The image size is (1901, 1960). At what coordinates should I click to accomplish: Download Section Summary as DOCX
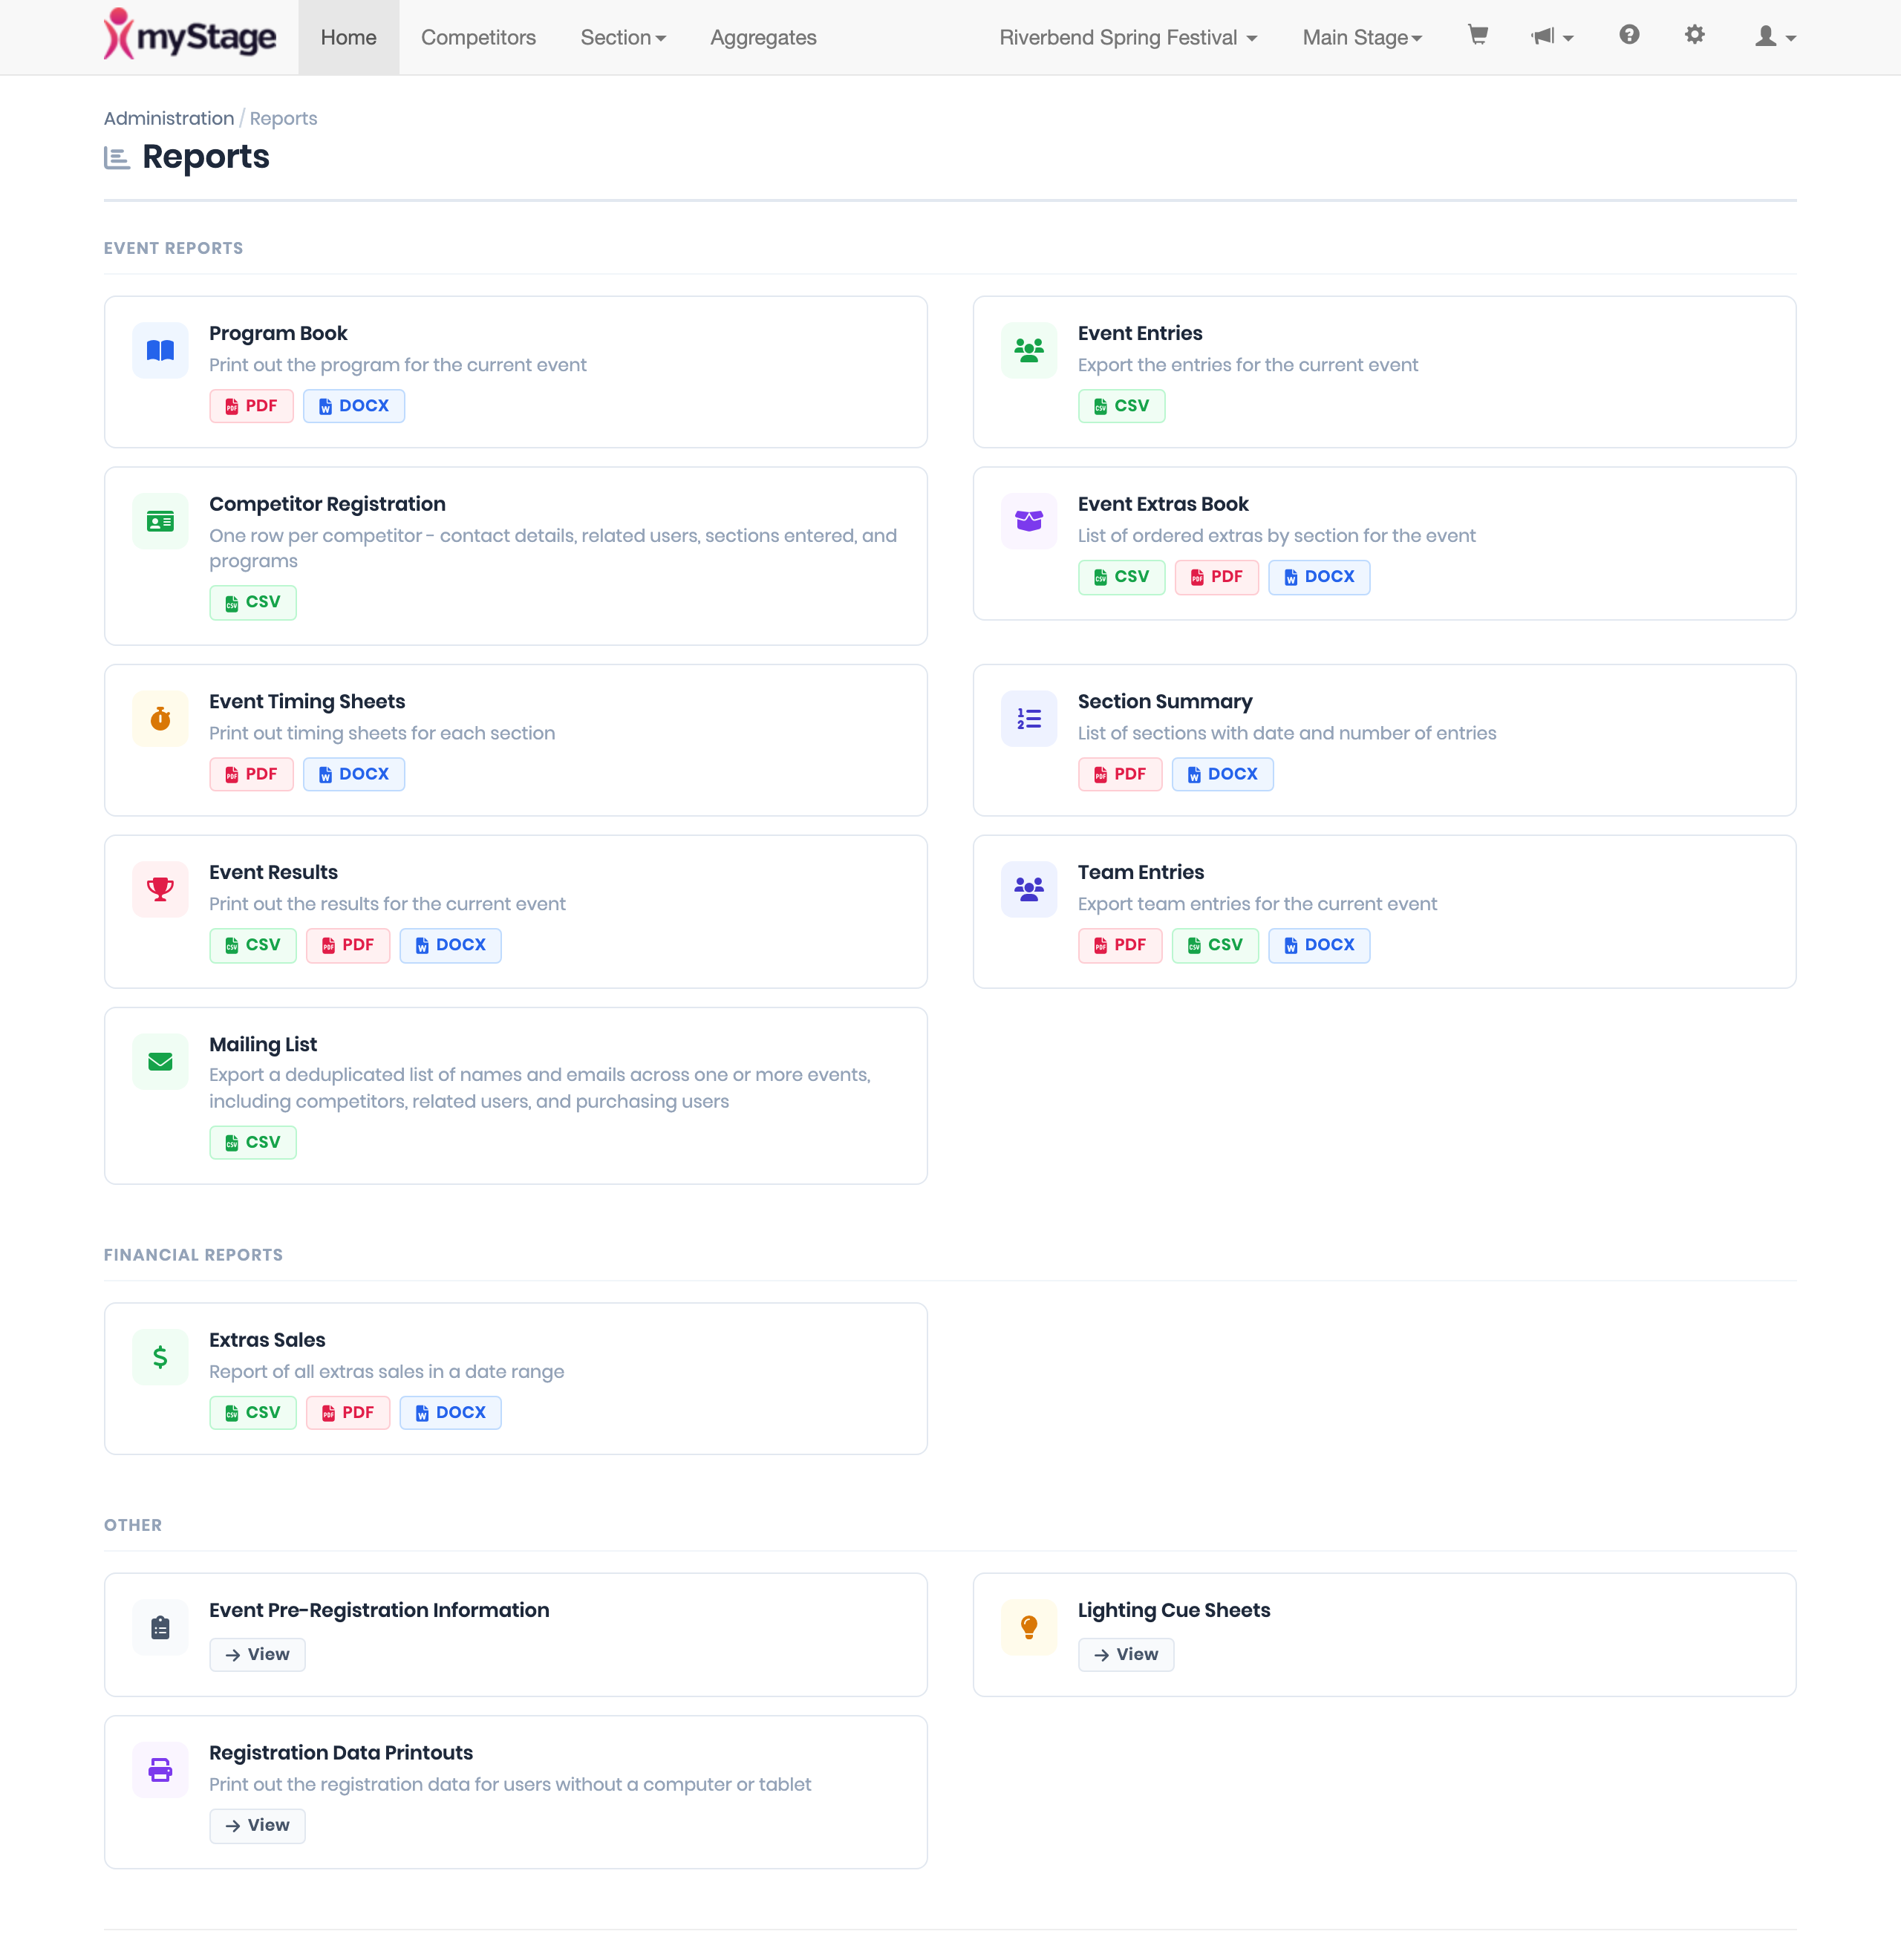(x=1222, y=774)
